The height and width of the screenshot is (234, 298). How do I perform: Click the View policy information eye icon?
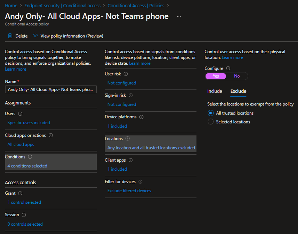pos(35,36)
